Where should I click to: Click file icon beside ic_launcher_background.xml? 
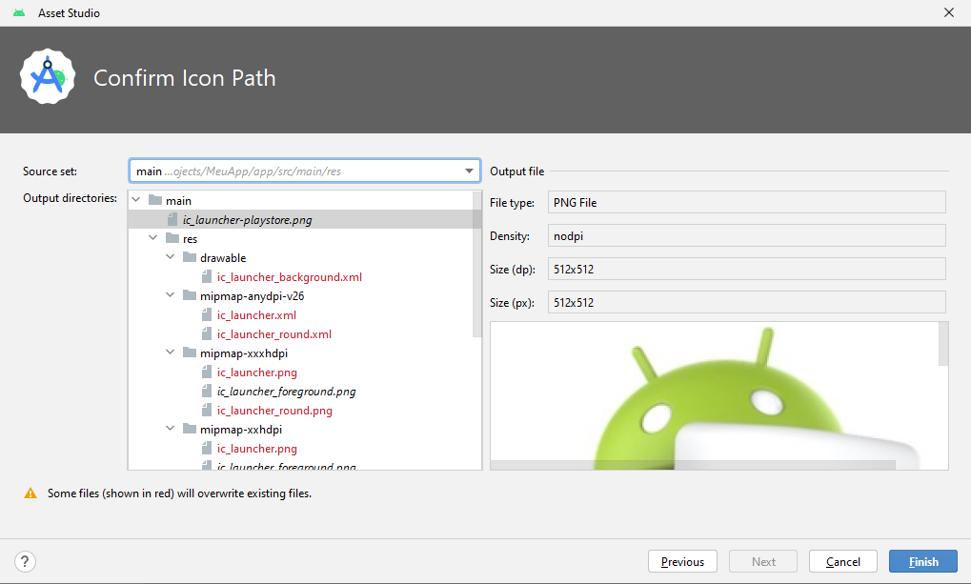tap(207, 277)
